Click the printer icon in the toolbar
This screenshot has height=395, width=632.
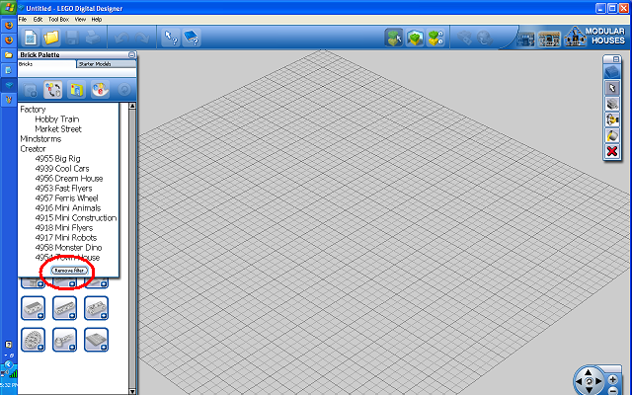93,38
